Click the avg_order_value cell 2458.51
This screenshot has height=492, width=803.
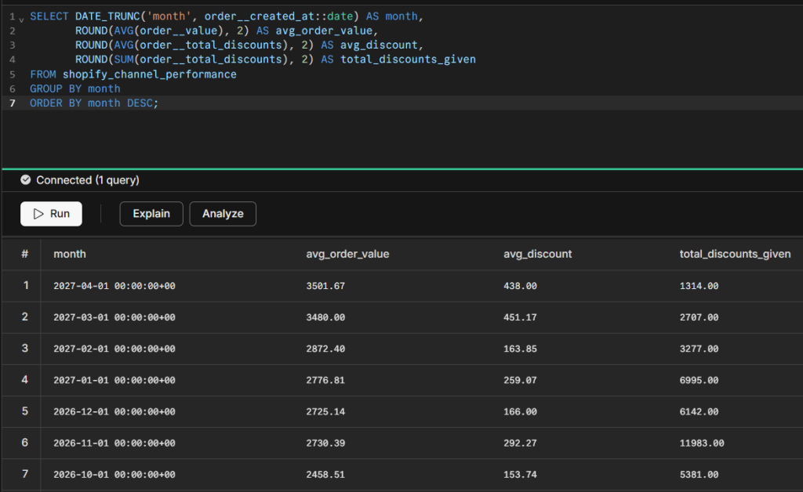pos(325,475)
